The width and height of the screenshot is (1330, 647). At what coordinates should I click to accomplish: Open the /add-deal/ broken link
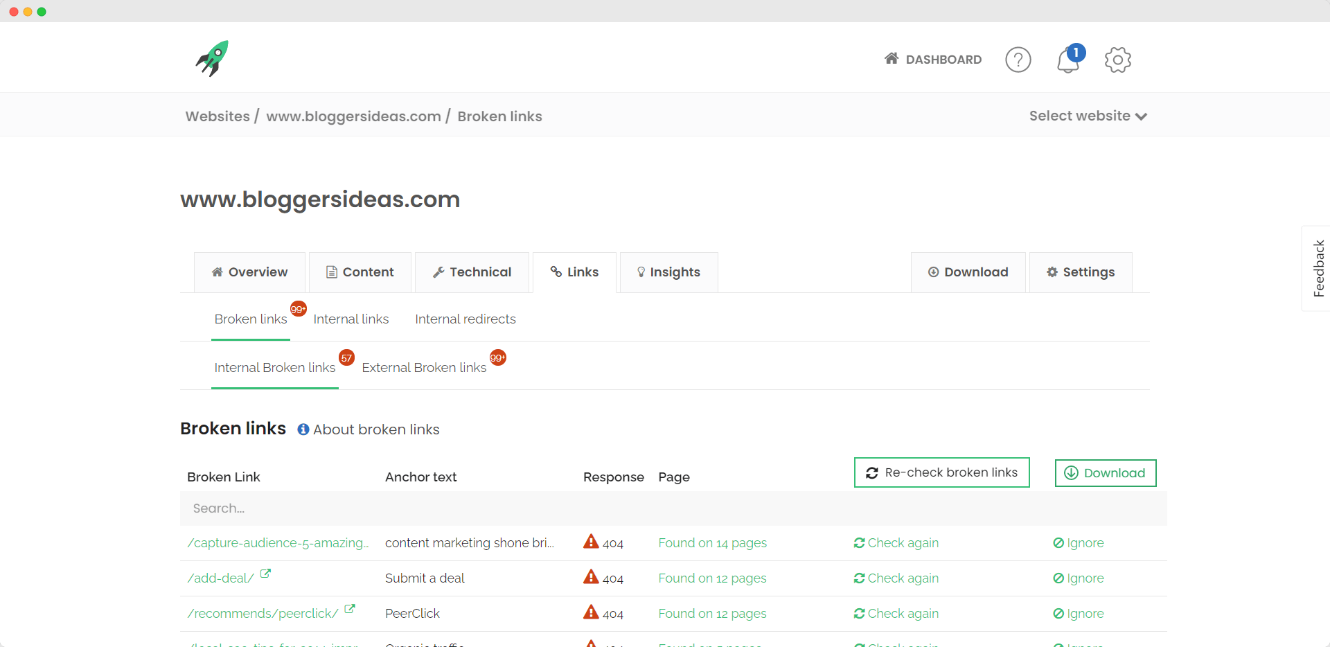[x=220, y=578]
